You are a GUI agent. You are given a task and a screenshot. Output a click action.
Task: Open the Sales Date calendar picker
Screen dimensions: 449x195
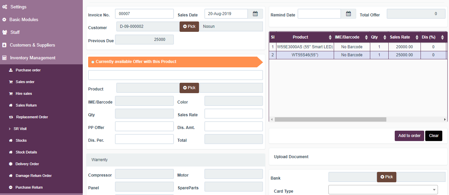[x=255, y=13]
